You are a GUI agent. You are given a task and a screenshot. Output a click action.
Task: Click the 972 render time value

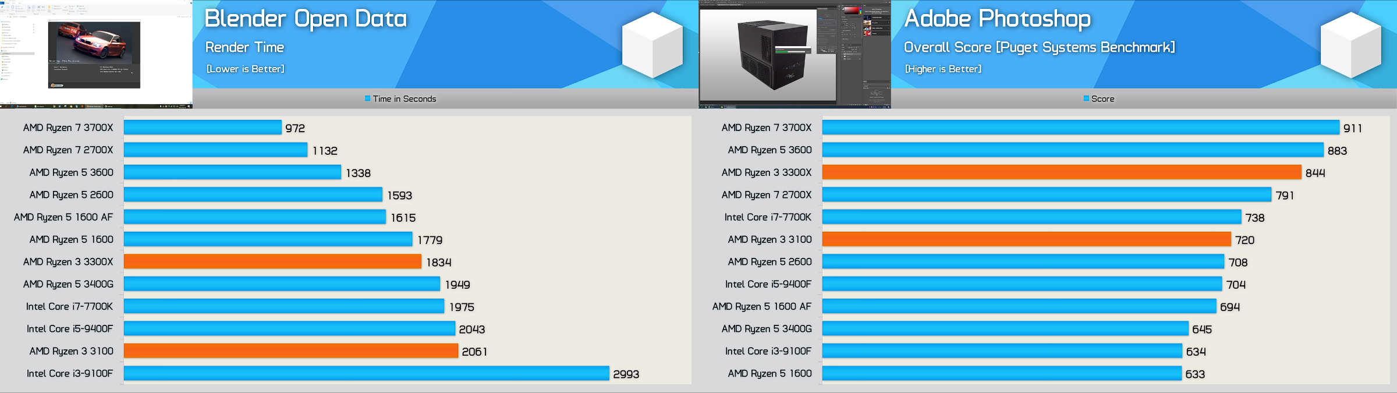point(295,128)
